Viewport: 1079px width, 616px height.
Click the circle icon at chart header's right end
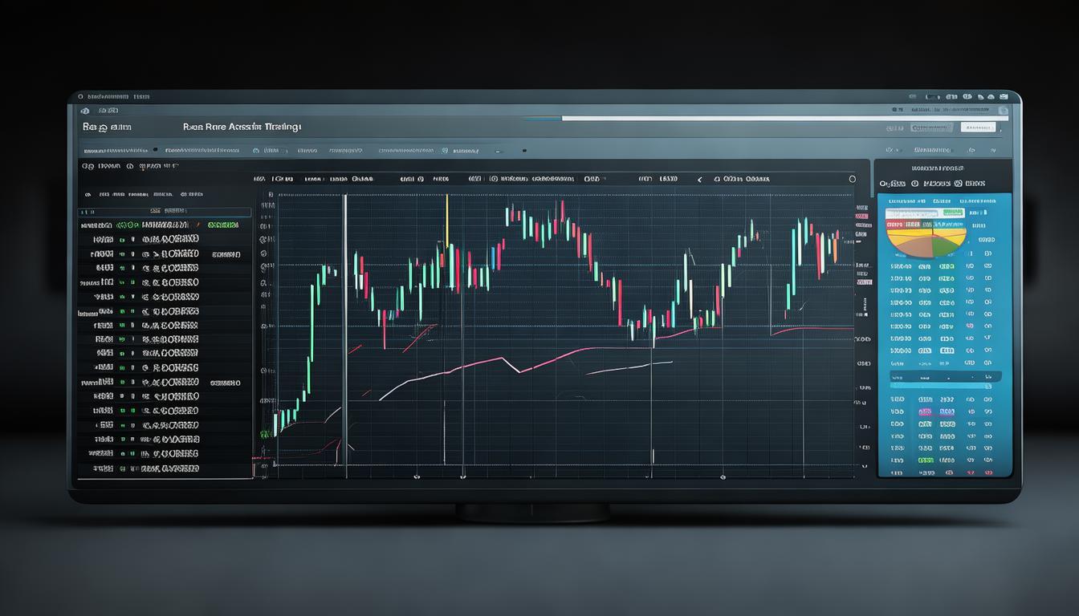point(852,179)
